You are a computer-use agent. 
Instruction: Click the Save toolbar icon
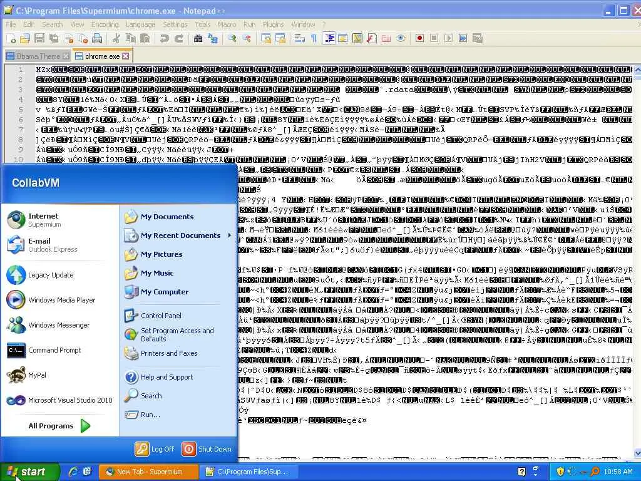(39, 38)
